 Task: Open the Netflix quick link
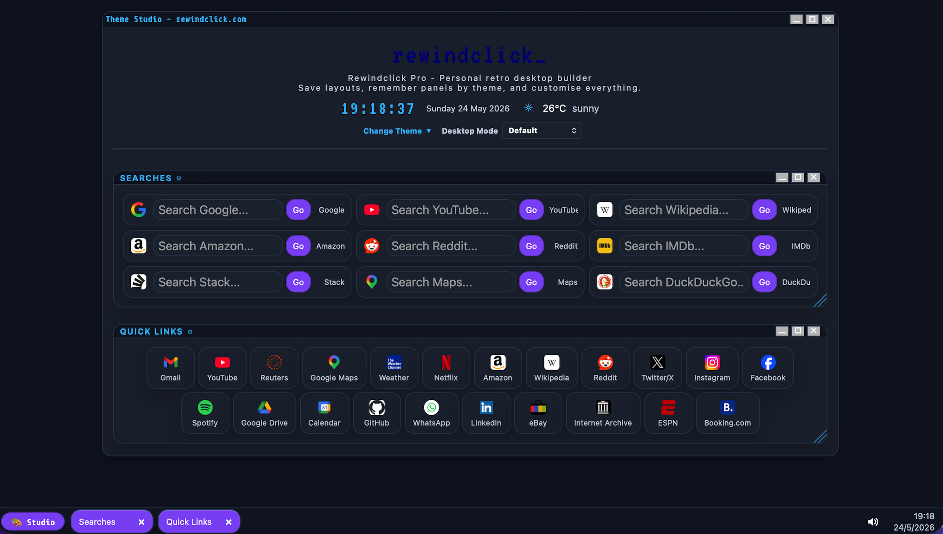(446, 368)
